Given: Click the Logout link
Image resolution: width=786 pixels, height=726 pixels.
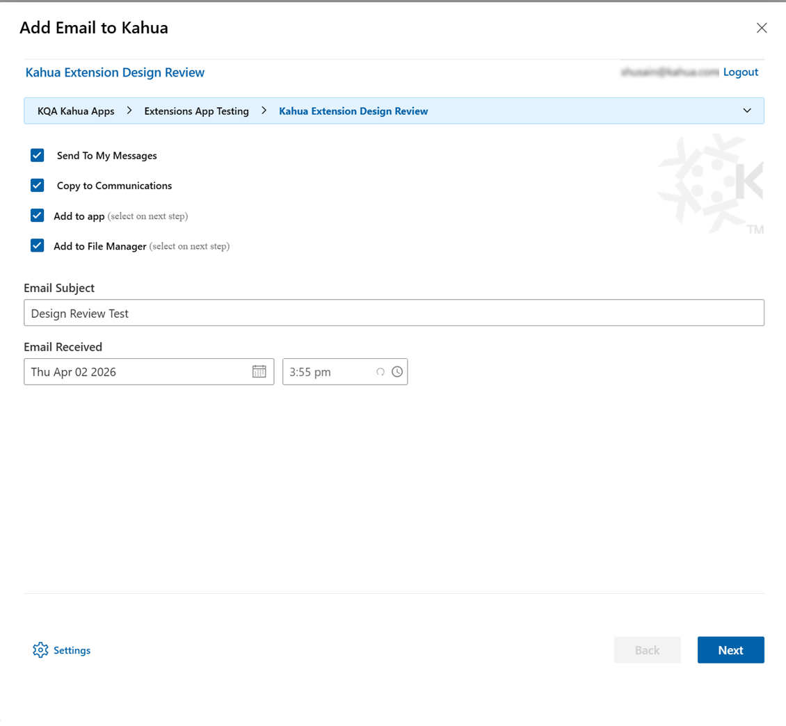Looking at the screenshot, I should [740, 72].
